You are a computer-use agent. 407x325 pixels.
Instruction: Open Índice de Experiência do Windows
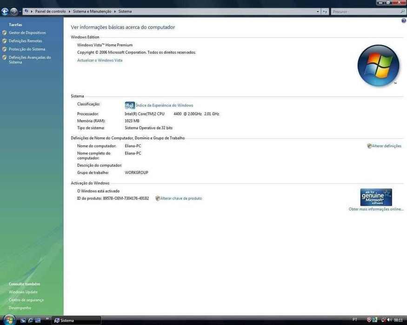click(165, 105)
